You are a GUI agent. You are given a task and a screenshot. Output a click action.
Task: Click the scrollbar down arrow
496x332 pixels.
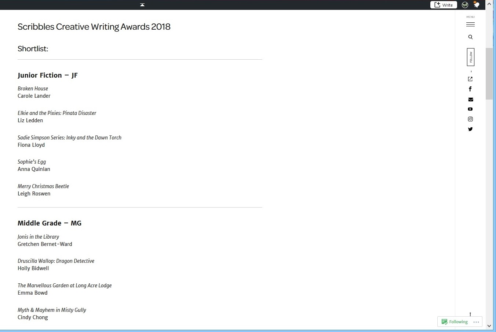(489, 326)
